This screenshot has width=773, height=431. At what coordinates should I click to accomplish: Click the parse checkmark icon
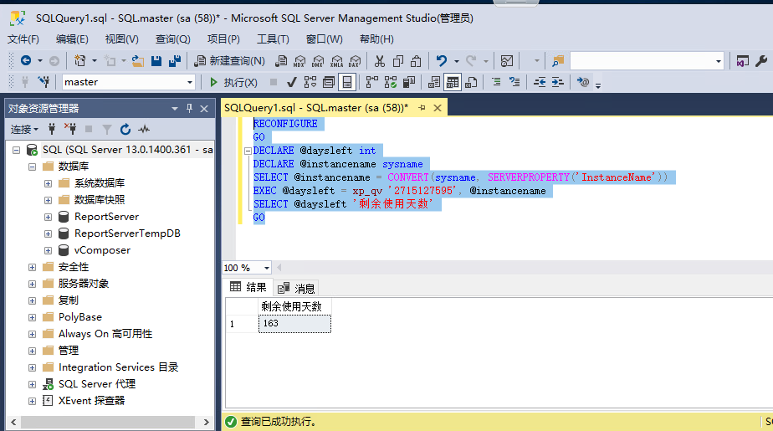[292, 82]
